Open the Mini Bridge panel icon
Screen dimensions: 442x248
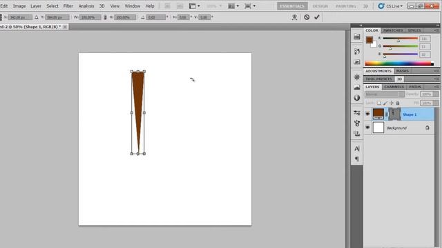coord(357,37)
